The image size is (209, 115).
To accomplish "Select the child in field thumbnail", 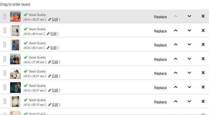I will tap(15, 102).
